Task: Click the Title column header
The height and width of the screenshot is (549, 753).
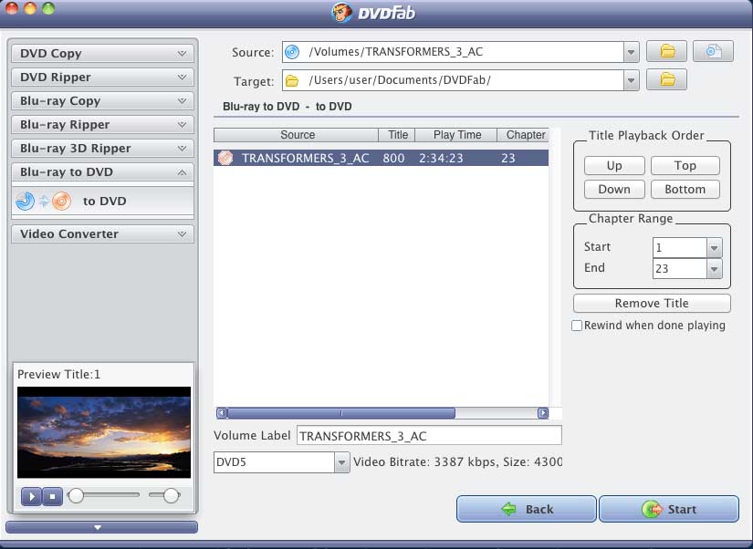Action: point(397,135)
